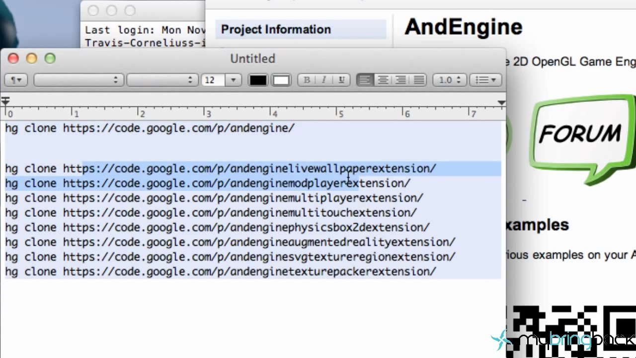Click the andenginemultitouchextension line

tap(211, 213)
